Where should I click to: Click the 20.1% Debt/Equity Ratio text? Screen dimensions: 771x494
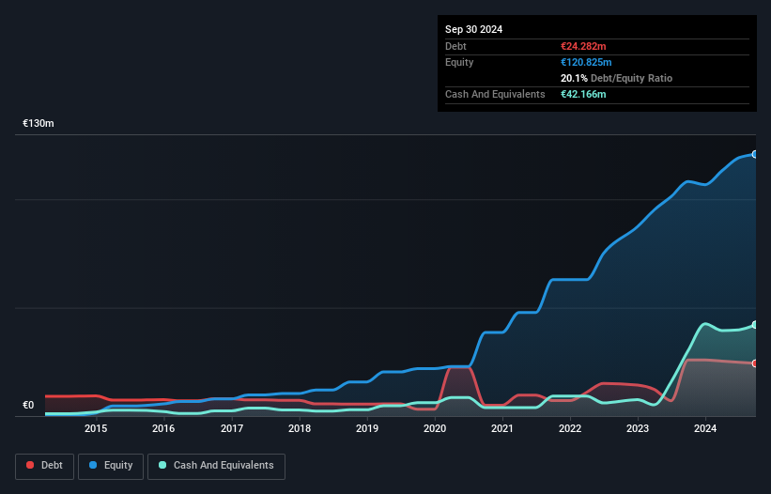point(616,78)
